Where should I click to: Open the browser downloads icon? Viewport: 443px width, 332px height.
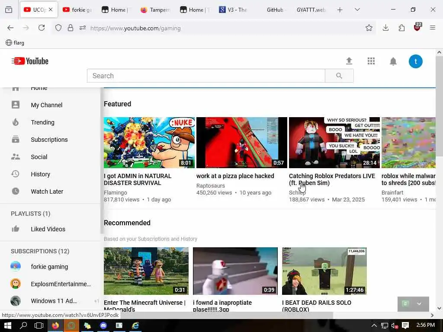(x=385, y=28)
